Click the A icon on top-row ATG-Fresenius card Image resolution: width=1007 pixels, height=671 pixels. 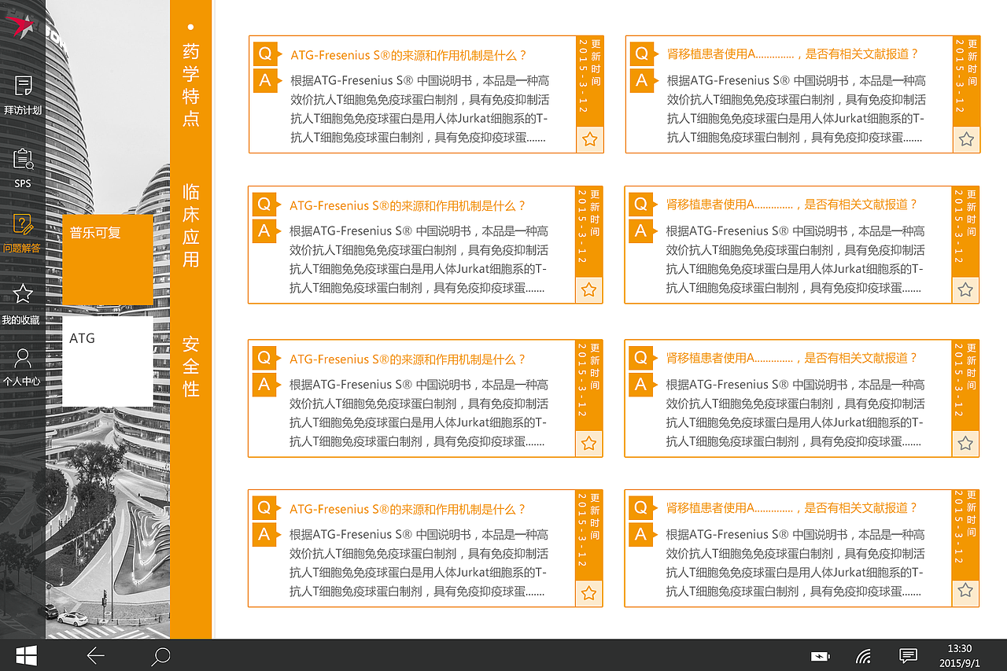pos(267,80)
